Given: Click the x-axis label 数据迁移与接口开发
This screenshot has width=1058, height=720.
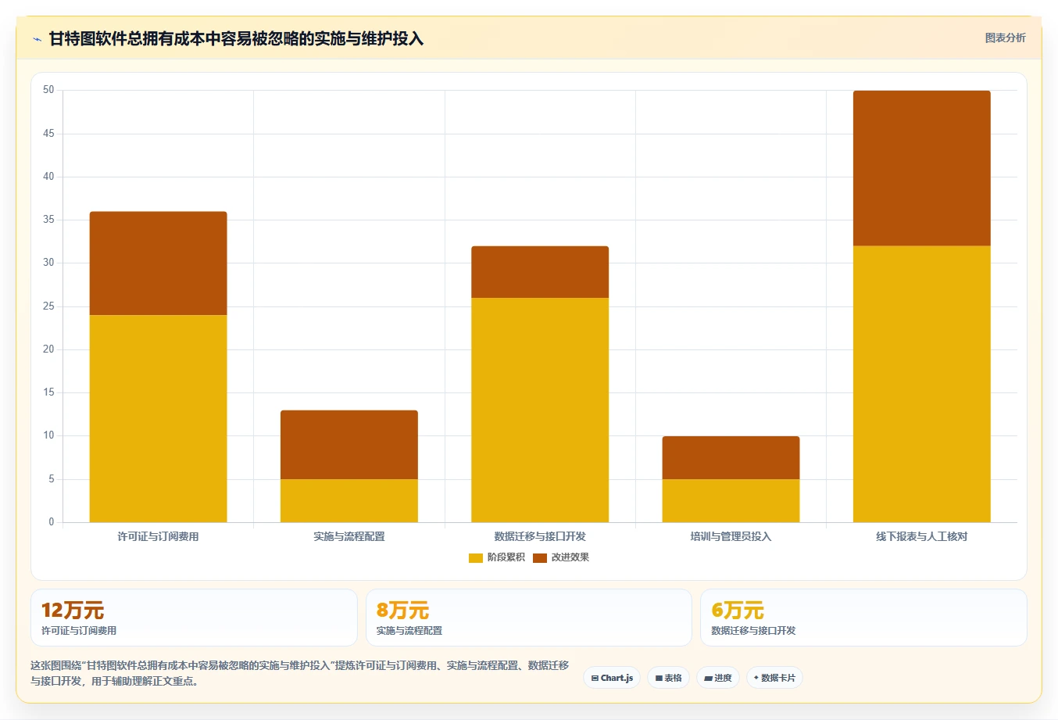Looking at the screenshot, I should (x=540, y=536).
